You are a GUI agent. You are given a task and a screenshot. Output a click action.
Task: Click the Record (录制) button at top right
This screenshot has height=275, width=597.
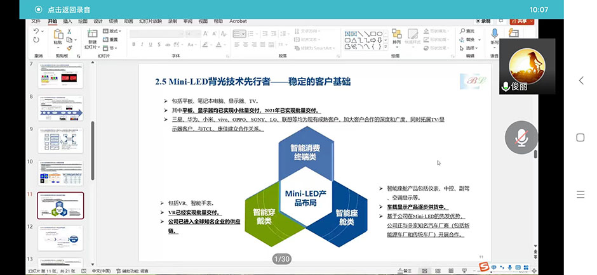pos(483,22)
